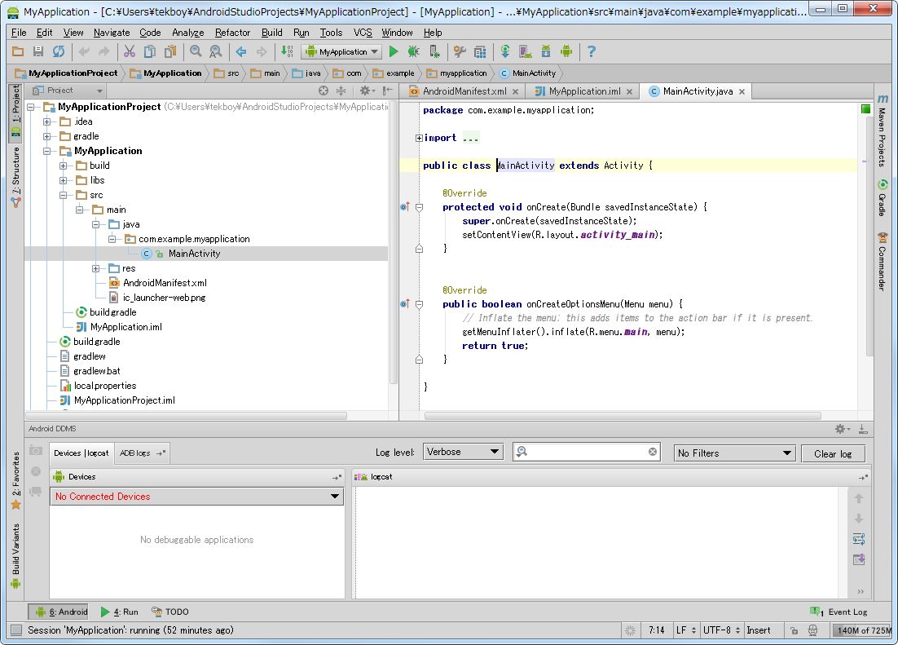Open the File menu

[18, 33]
